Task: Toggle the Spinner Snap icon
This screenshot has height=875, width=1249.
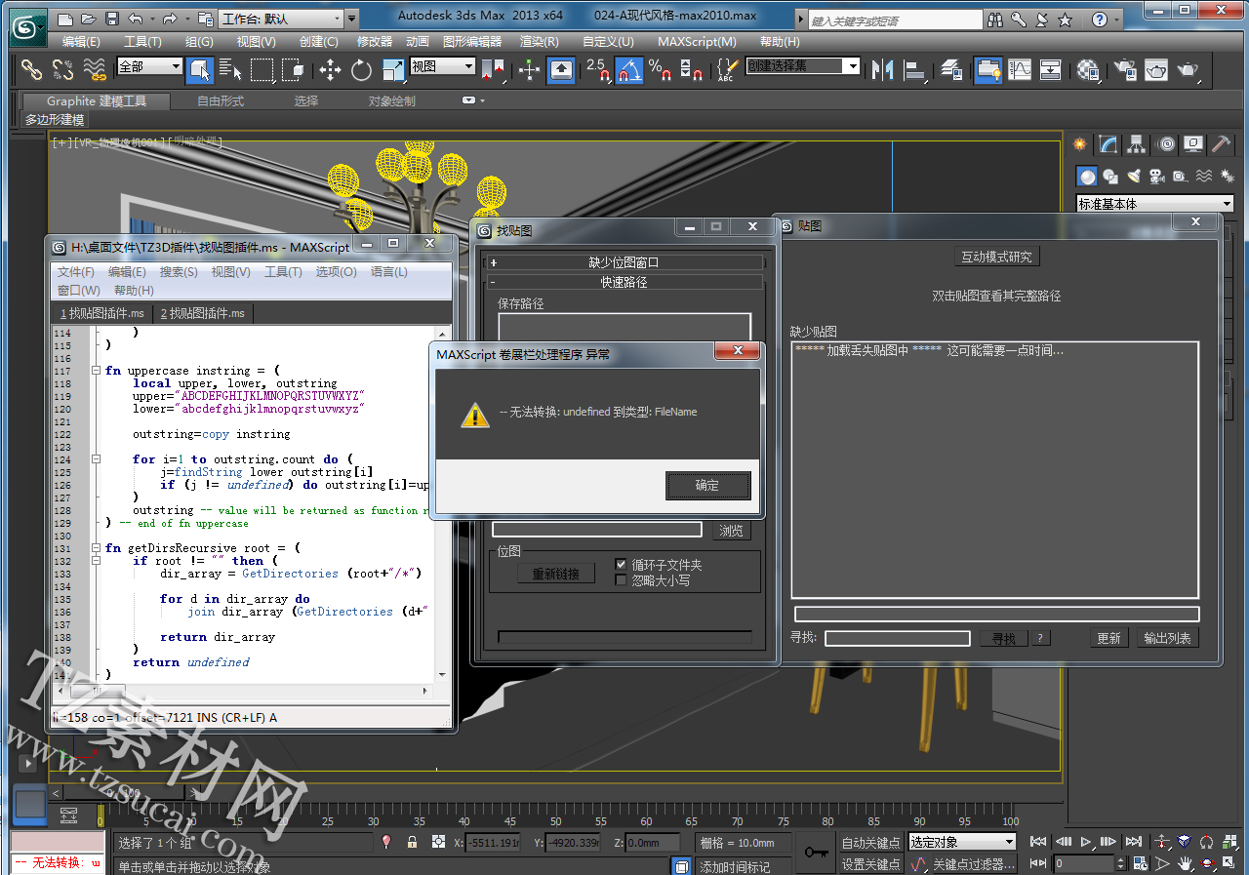Action: [x=692, y=69]
